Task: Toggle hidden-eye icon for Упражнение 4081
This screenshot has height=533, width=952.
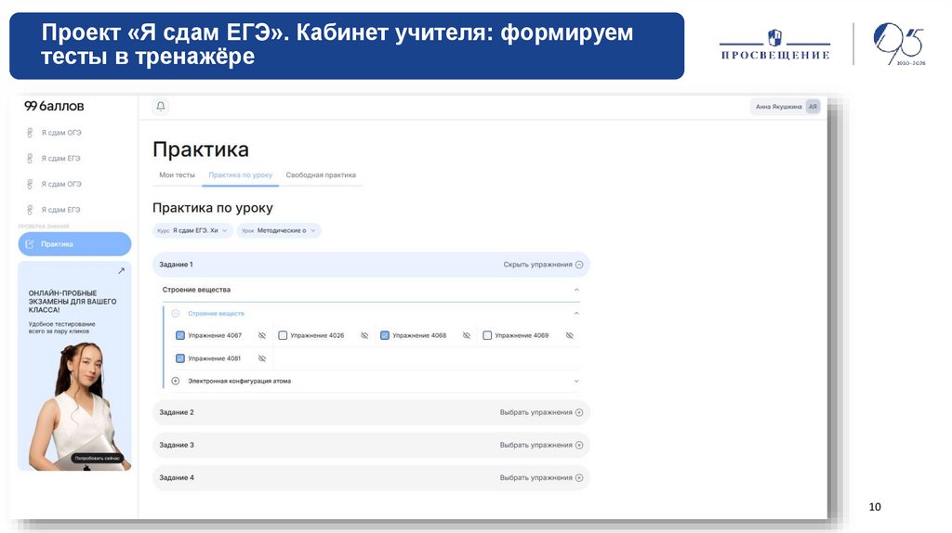Action: tap(261, 358)
